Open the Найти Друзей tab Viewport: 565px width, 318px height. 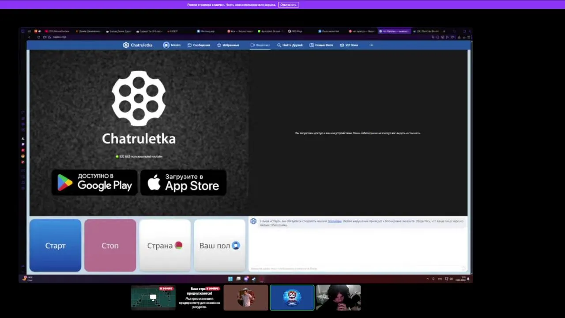[x=290, y=45]
